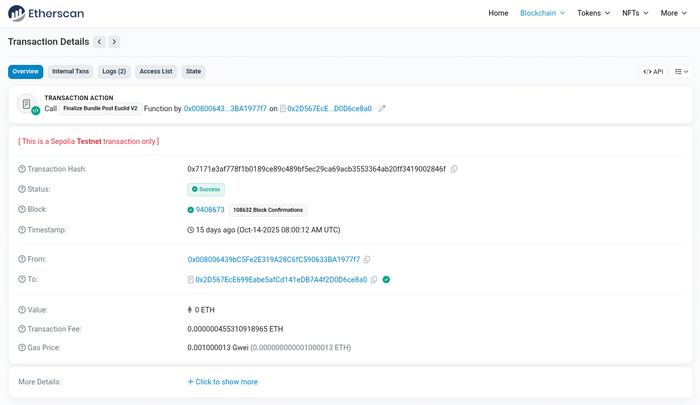
Task: Click the green check icon beside block number
Action: point(191,210)
